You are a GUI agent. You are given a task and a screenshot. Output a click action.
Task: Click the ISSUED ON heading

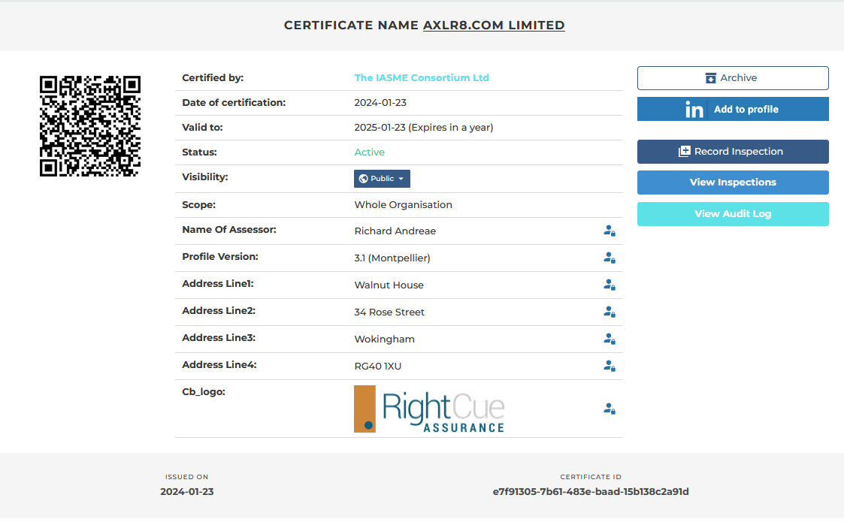[187, 477]
